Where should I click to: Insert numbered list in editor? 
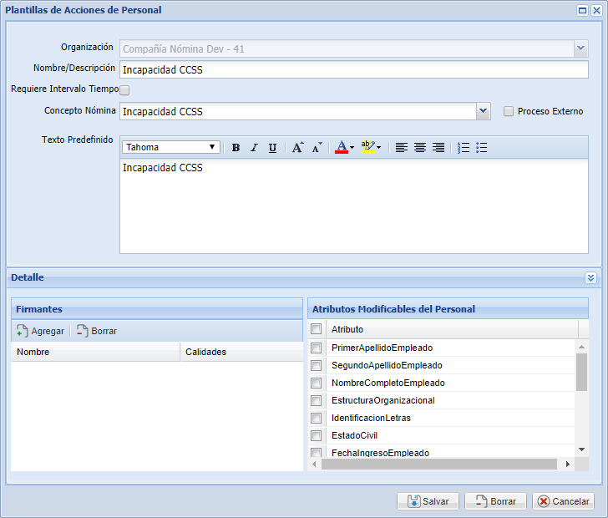[x=464, y=147]
